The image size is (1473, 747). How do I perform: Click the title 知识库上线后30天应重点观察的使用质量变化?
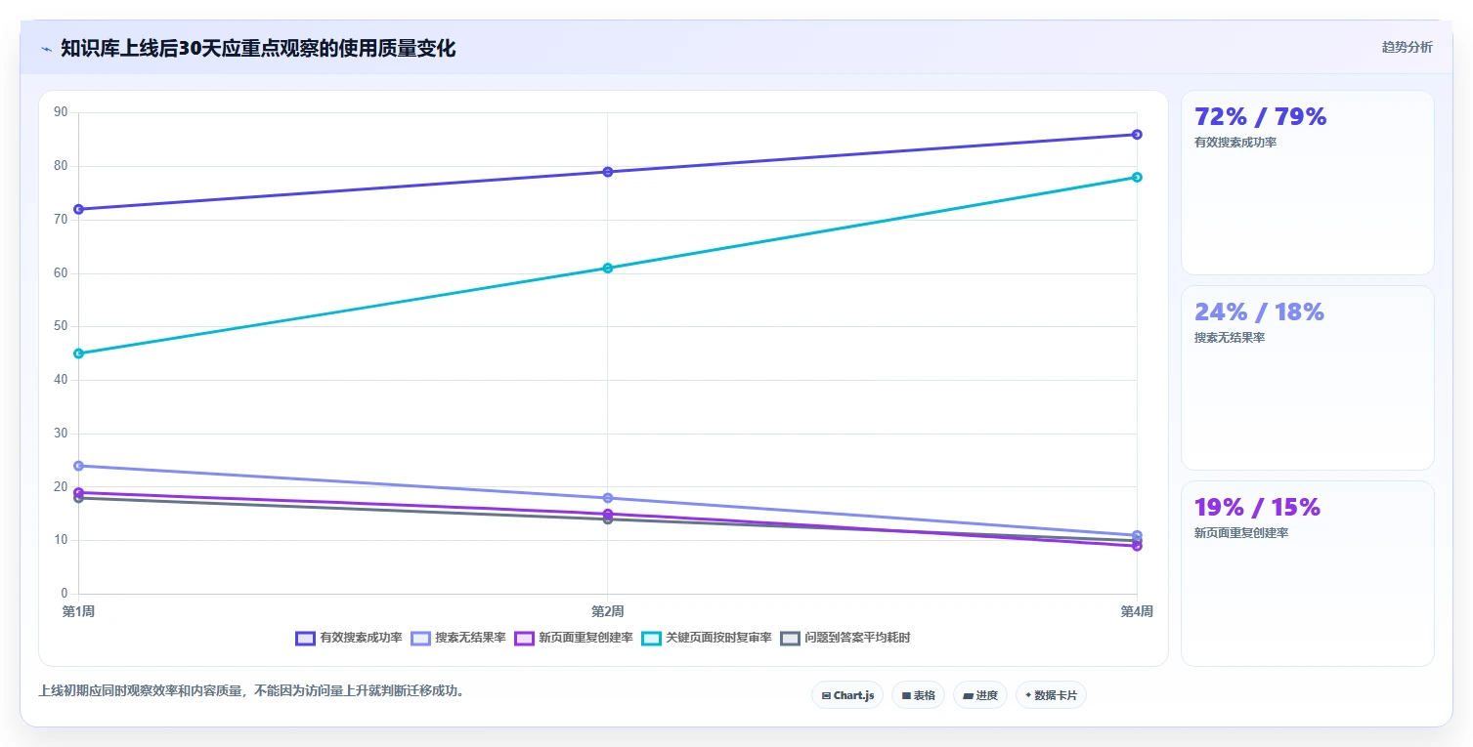[258, 49]
